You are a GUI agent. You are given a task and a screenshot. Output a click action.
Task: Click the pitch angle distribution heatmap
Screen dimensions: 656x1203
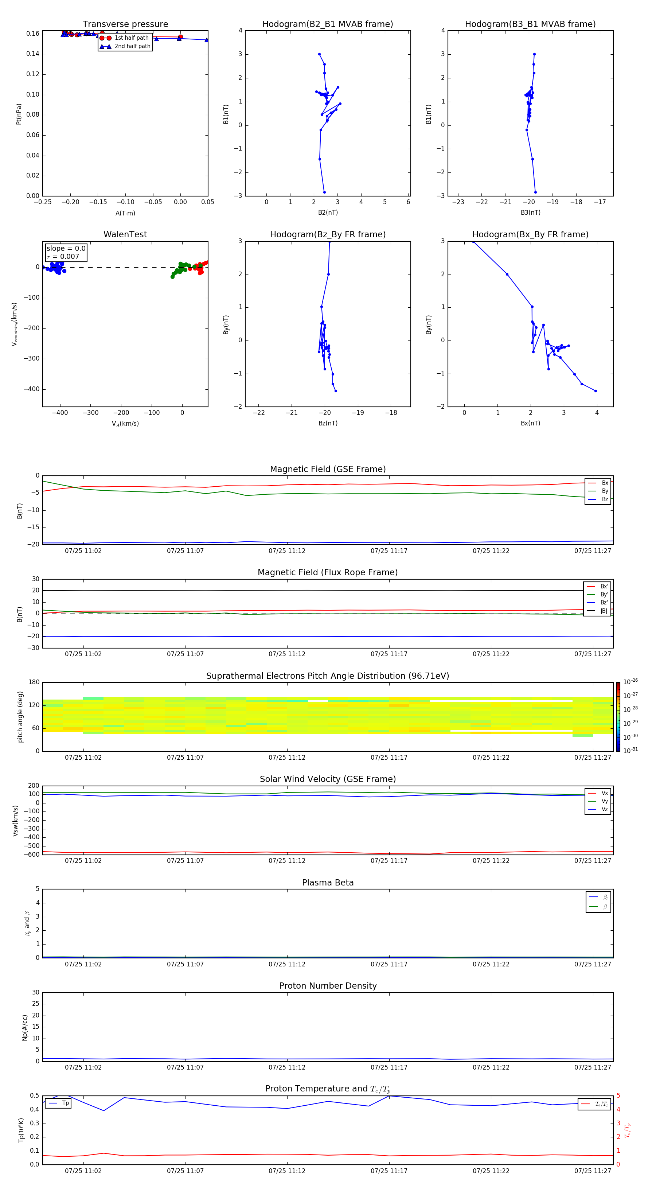(x=328, y=717)
